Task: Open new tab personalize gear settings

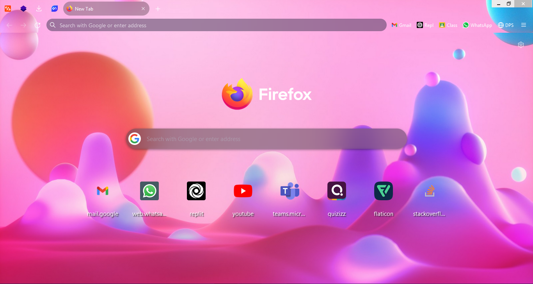Action: [521, 44]
